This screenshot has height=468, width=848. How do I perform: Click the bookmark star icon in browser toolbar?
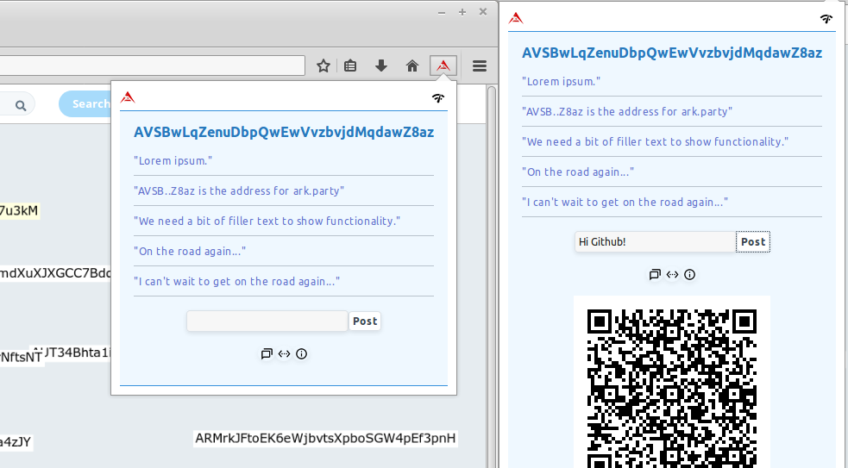point(323,66)
